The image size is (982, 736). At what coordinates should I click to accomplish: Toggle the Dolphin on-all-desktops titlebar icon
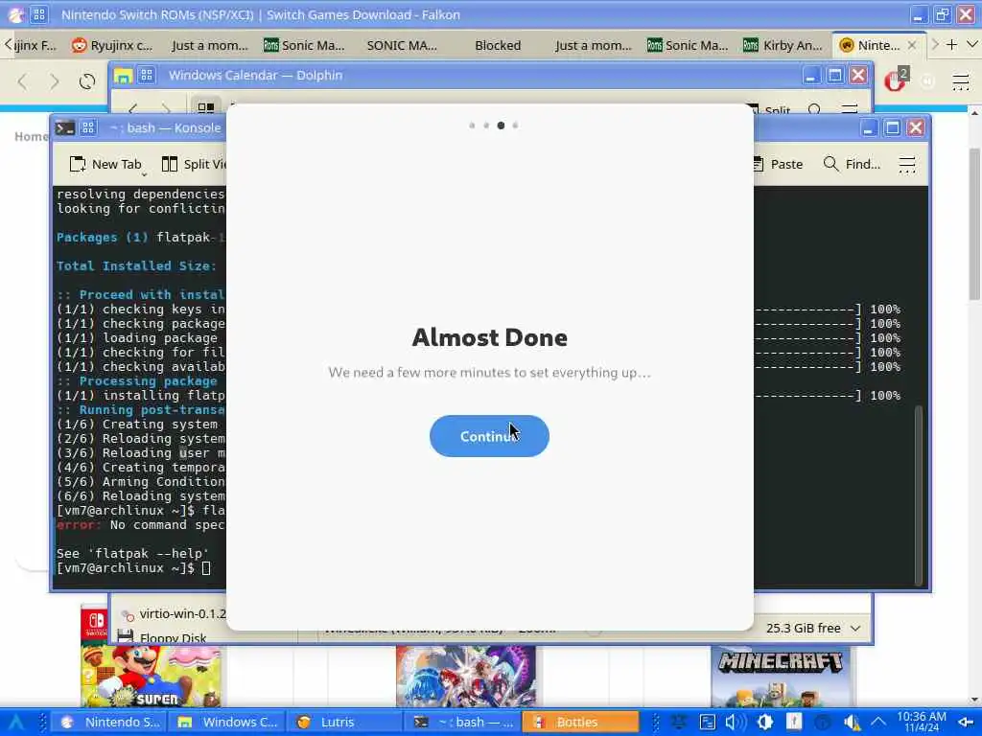click(x=147, y=75)
